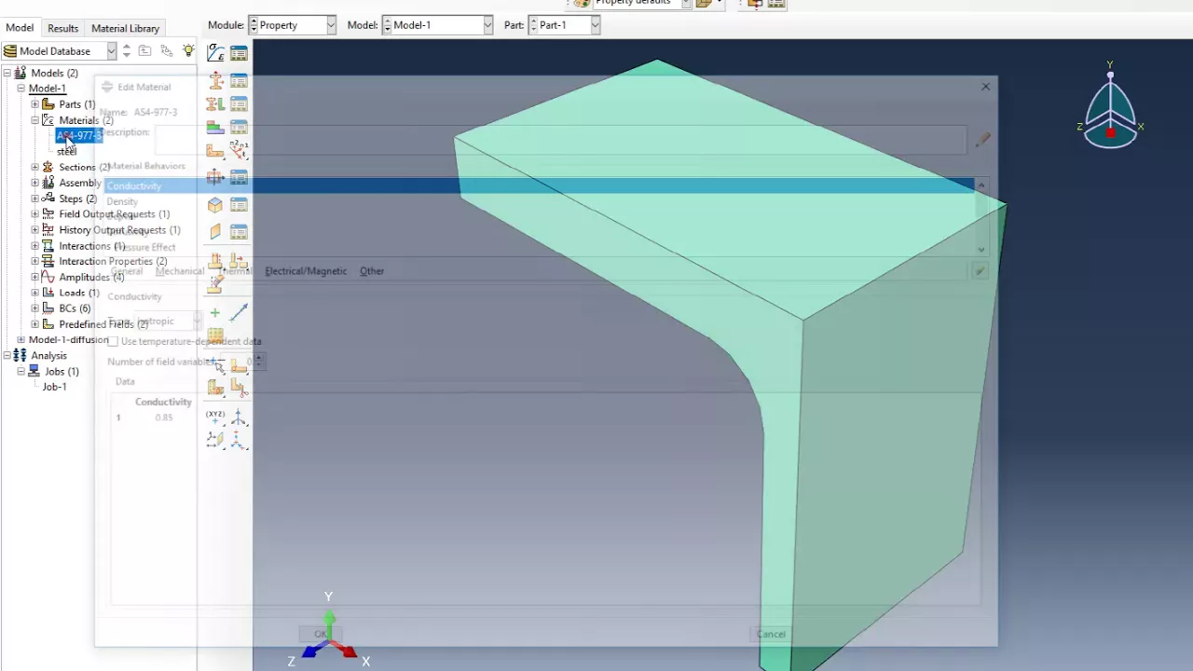
Task: Click the yellow grid toolbox icon
Action: pyautogui.click(x=215, y=335)
